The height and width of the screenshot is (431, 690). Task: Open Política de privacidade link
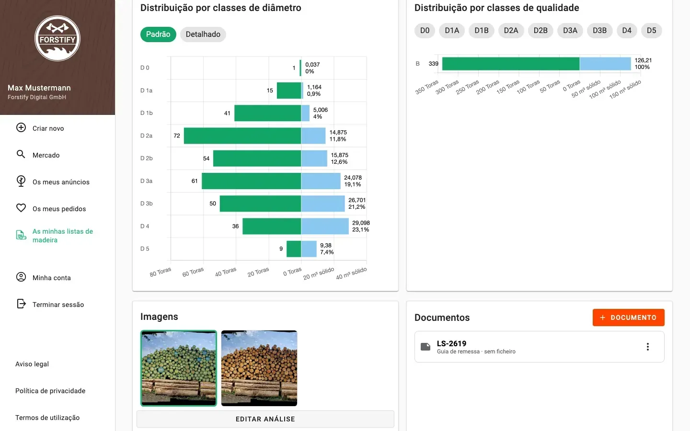tap(50, 391)
